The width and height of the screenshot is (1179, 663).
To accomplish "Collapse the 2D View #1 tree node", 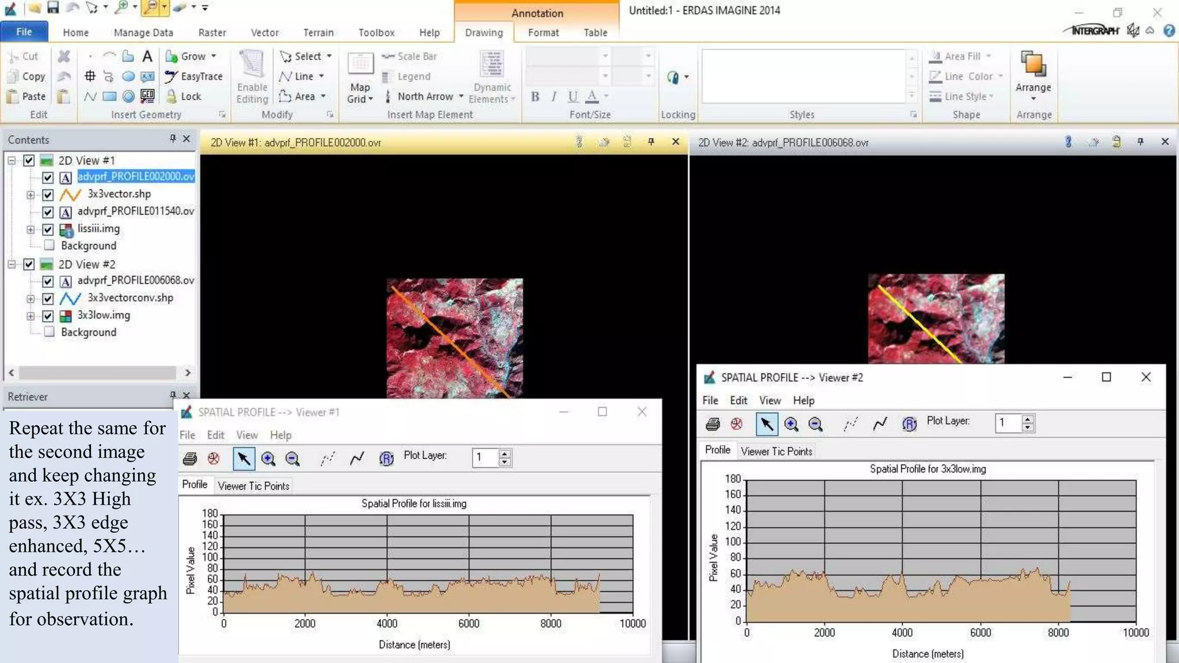I will pyautogui.click(x=12, y=161).
